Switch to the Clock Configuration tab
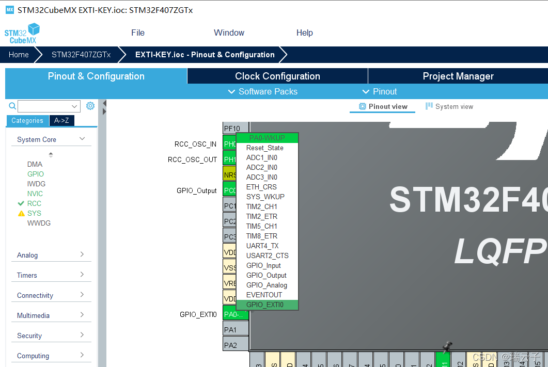Image resolution: width=548 pixels, height=367 pixels. (x=277, y=75)
